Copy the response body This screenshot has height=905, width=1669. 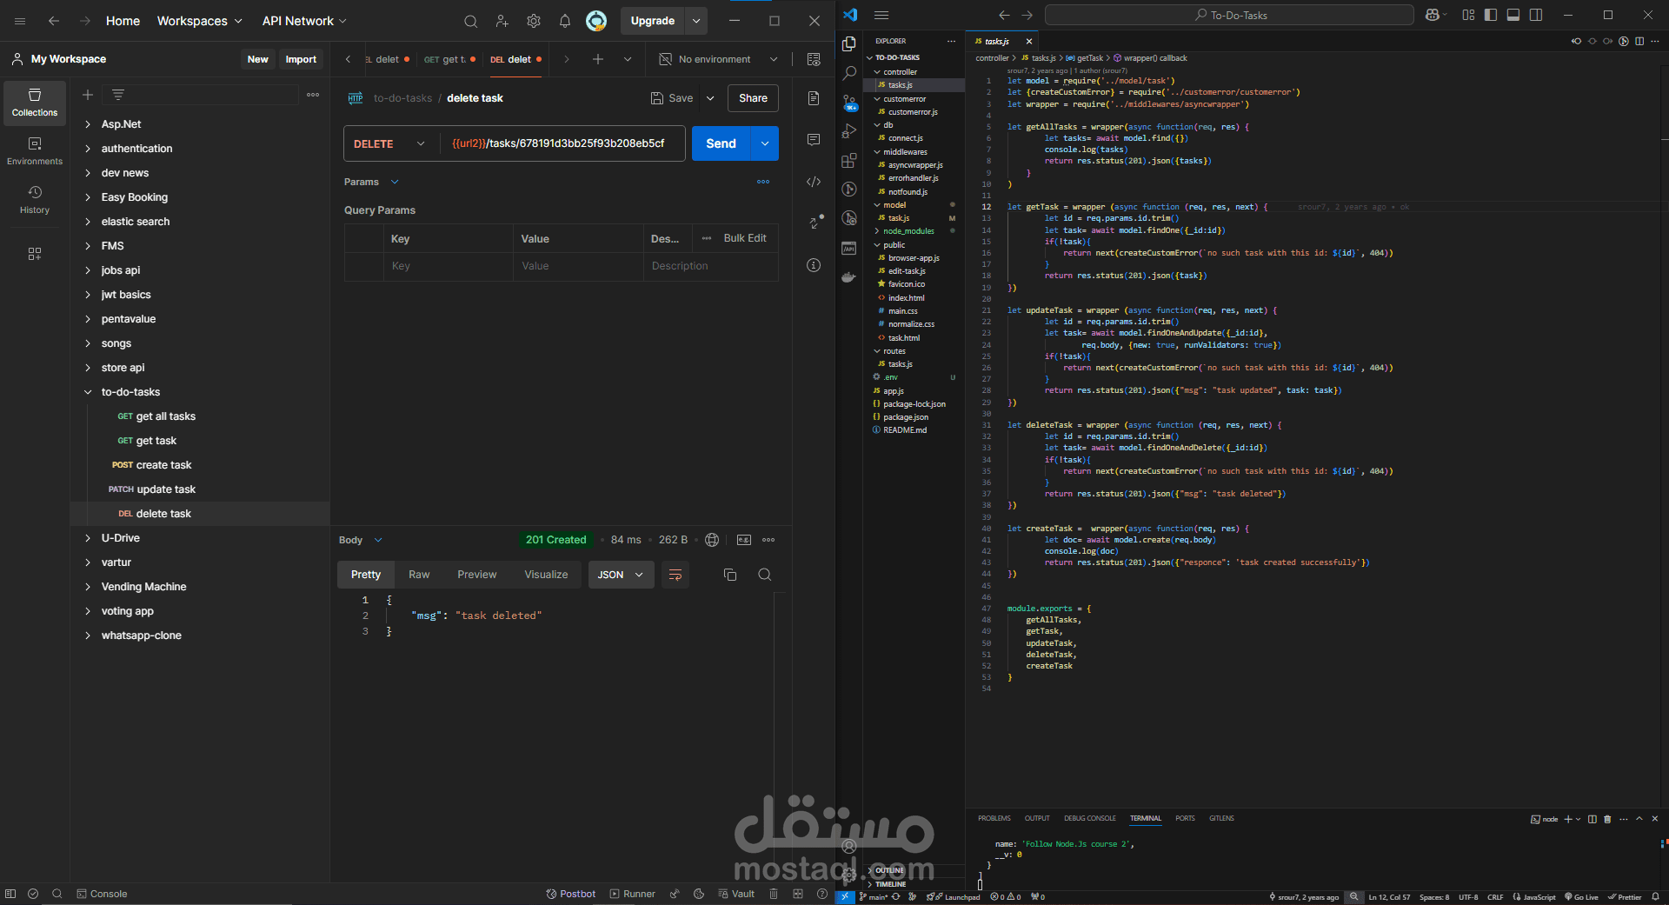(x=730, y=575)
